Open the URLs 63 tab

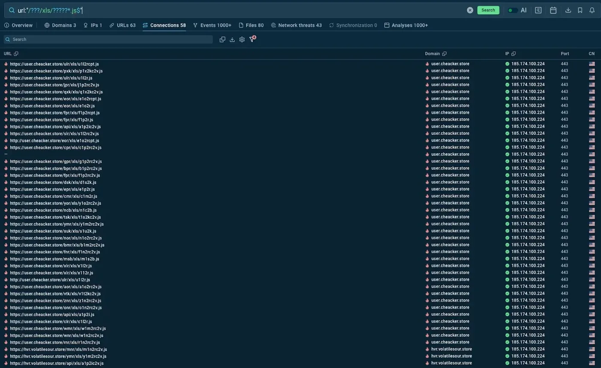tap(122, 25)
